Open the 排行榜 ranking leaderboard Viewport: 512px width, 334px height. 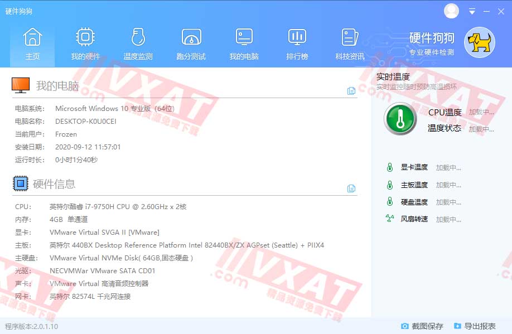297,43
